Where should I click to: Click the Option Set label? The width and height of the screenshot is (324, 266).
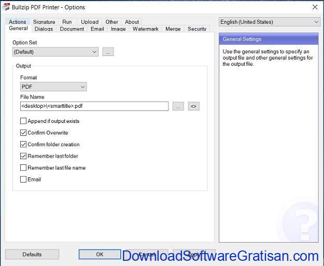click(x=24, y=43)
